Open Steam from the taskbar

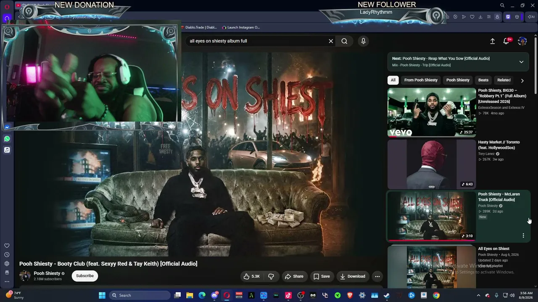[387, 295]
